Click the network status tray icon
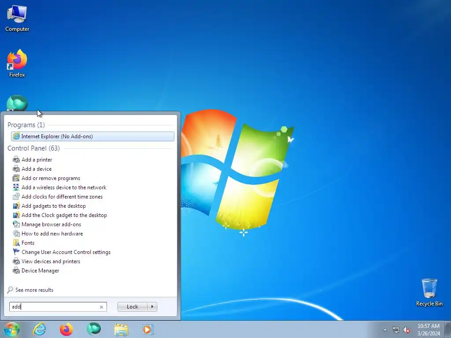 (396, 330)
